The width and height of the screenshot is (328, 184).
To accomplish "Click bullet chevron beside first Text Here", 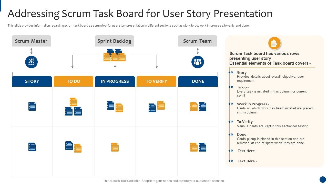I will click(x=231, y=151).
